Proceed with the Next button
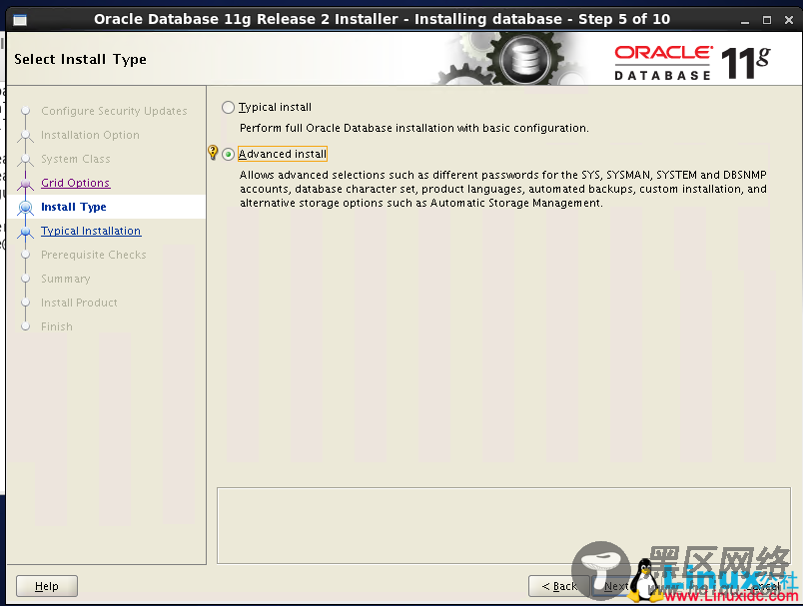 pos(615,586)
